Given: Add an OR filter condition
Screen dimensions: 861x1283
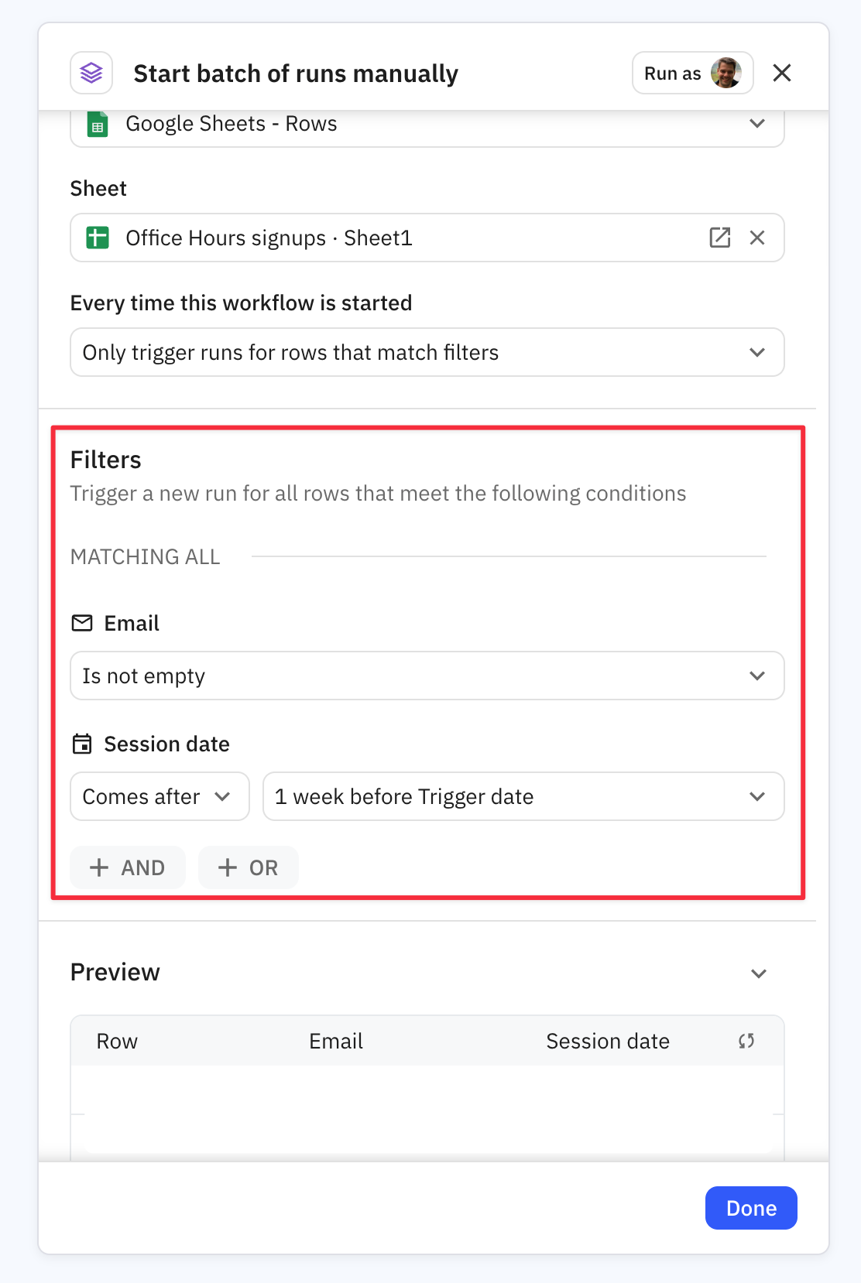Looking at the screenshot, I should pos(249,867).
